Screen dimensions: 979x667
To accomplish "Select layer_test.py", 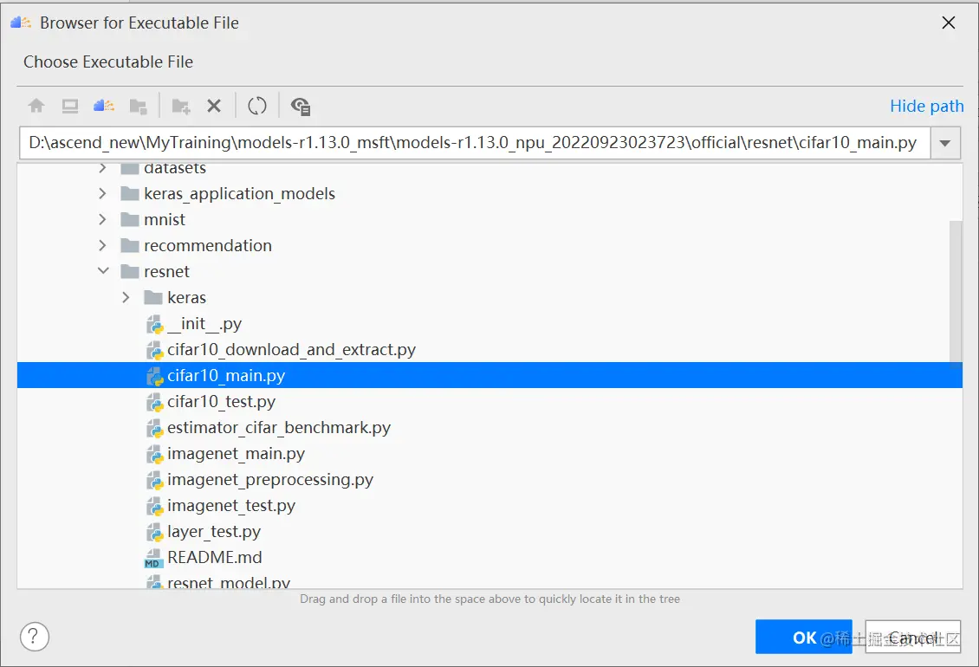I will [x=213, y=532].
